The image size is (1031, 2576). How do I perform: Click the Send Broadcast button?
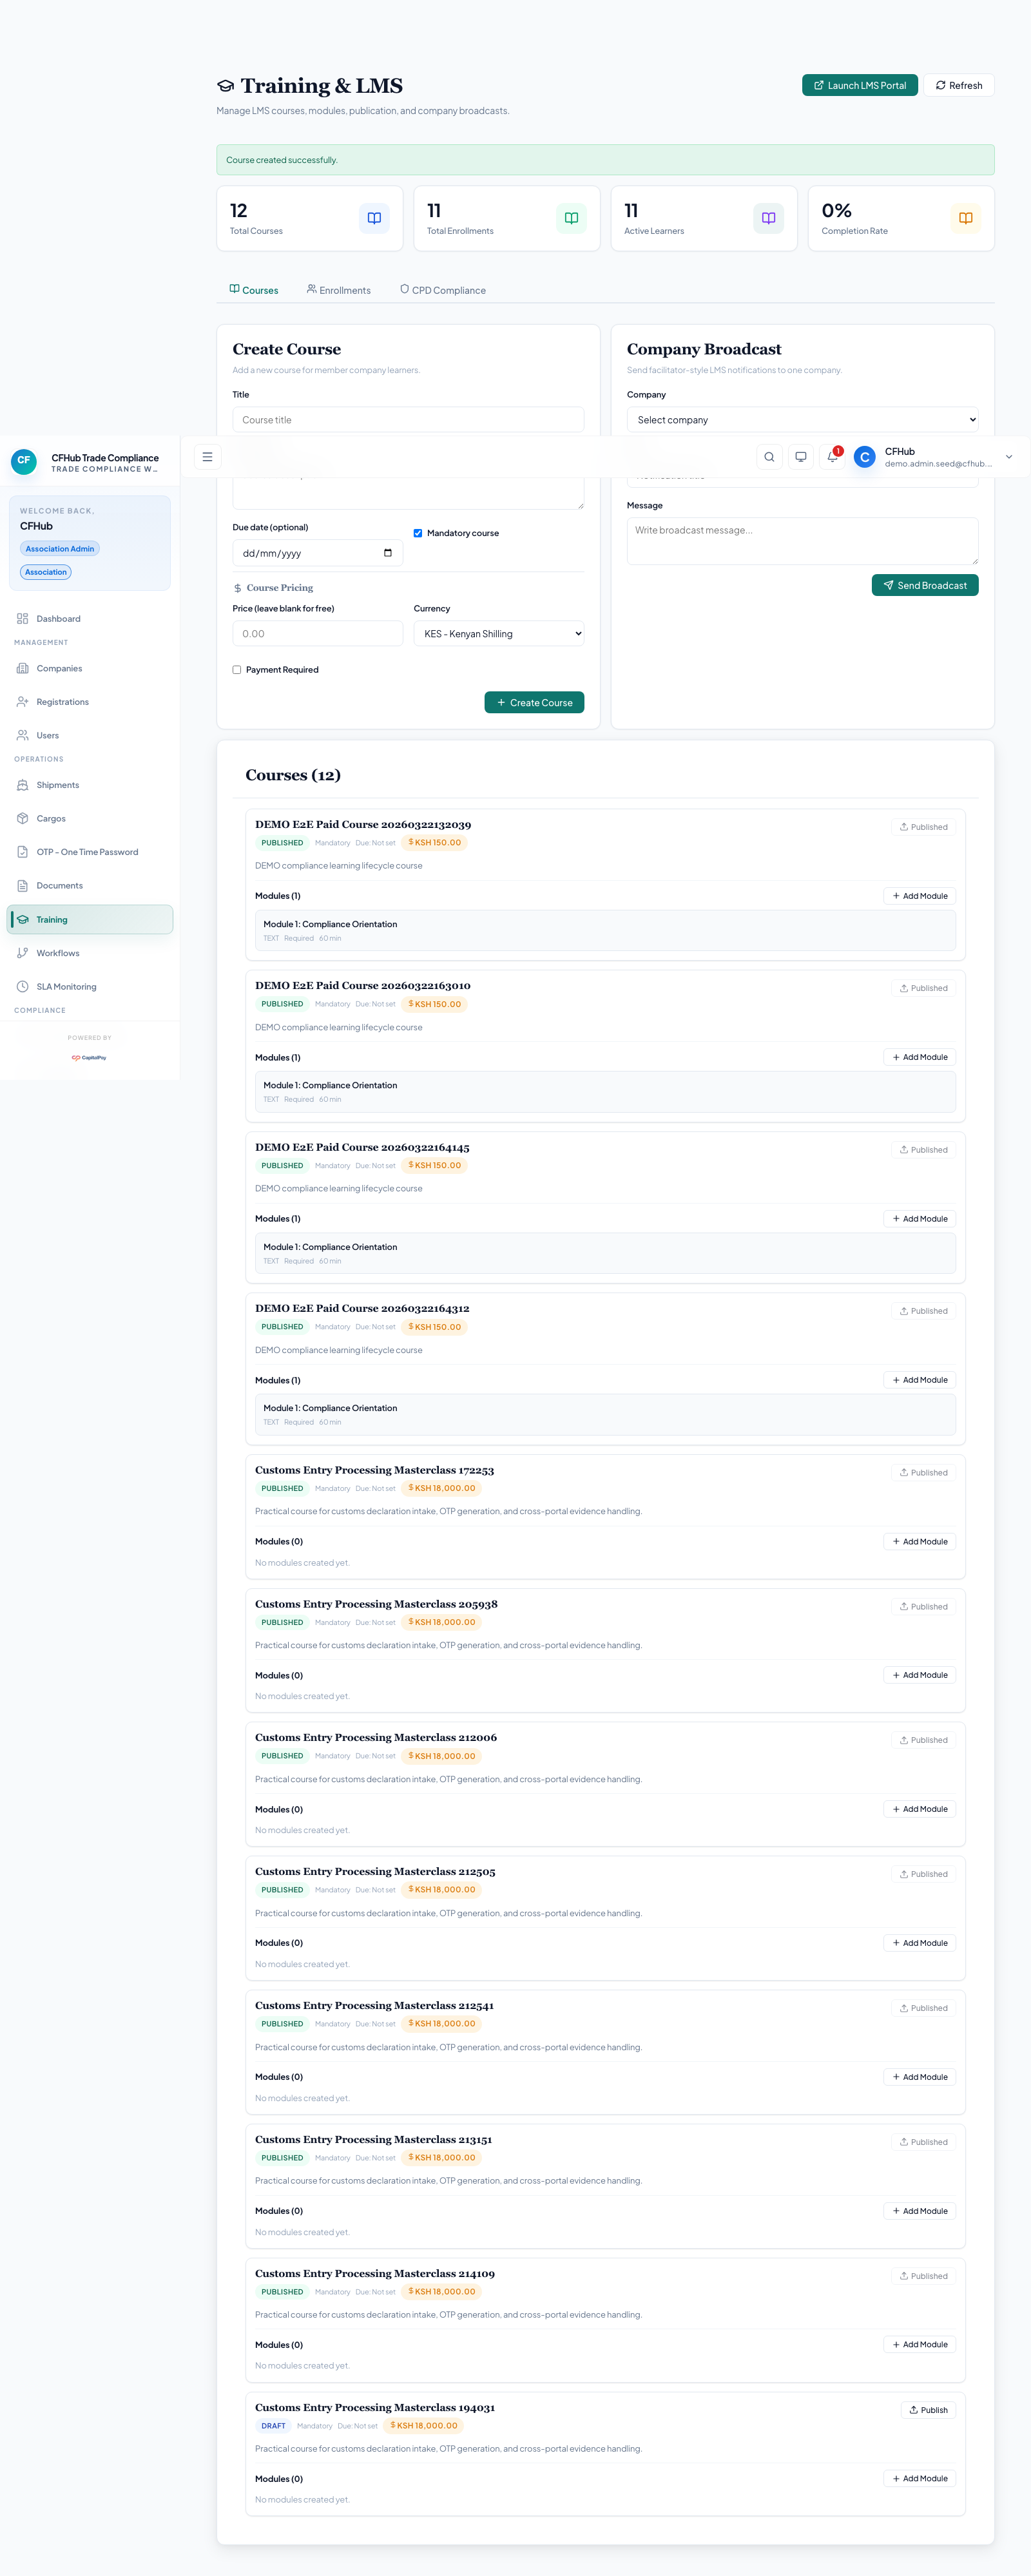pos(924,585)
